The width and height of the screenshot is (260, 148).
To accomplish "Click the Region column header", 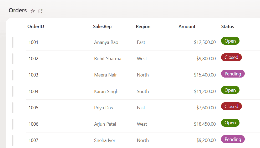I will (143, 27).
